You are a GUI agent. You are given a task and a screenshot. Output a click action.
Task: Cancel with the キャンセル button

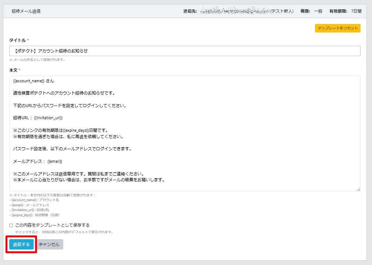point(49,244)
